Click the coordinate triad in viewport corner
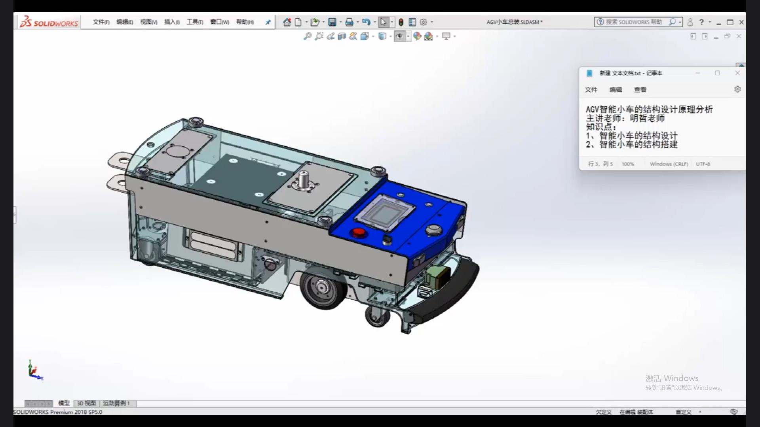Screen dimensions: 760x427 (35, 370)
